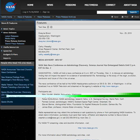Open the CONNECT menu
140x140 pixels.
click(x=110, y=5)
